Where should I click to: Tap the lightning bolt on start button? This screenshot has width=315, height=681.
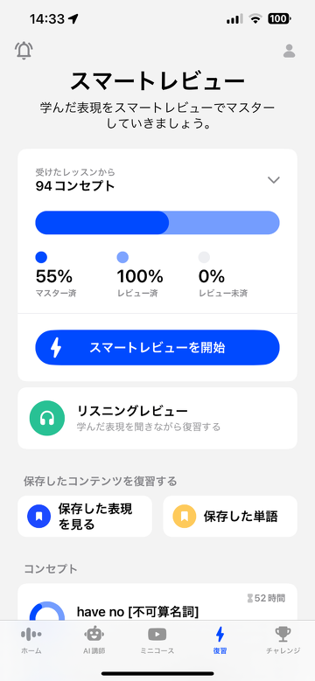click(x=56, y=348)
